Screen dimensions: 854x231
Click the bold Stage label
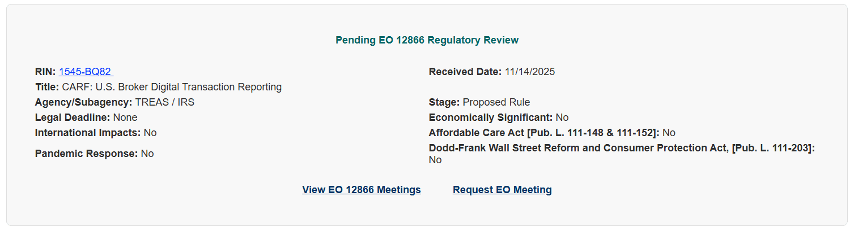(444, 102)
